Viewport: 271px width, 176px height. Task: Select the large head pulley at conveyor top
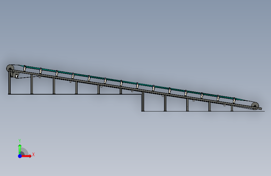[x=10, y=68]
